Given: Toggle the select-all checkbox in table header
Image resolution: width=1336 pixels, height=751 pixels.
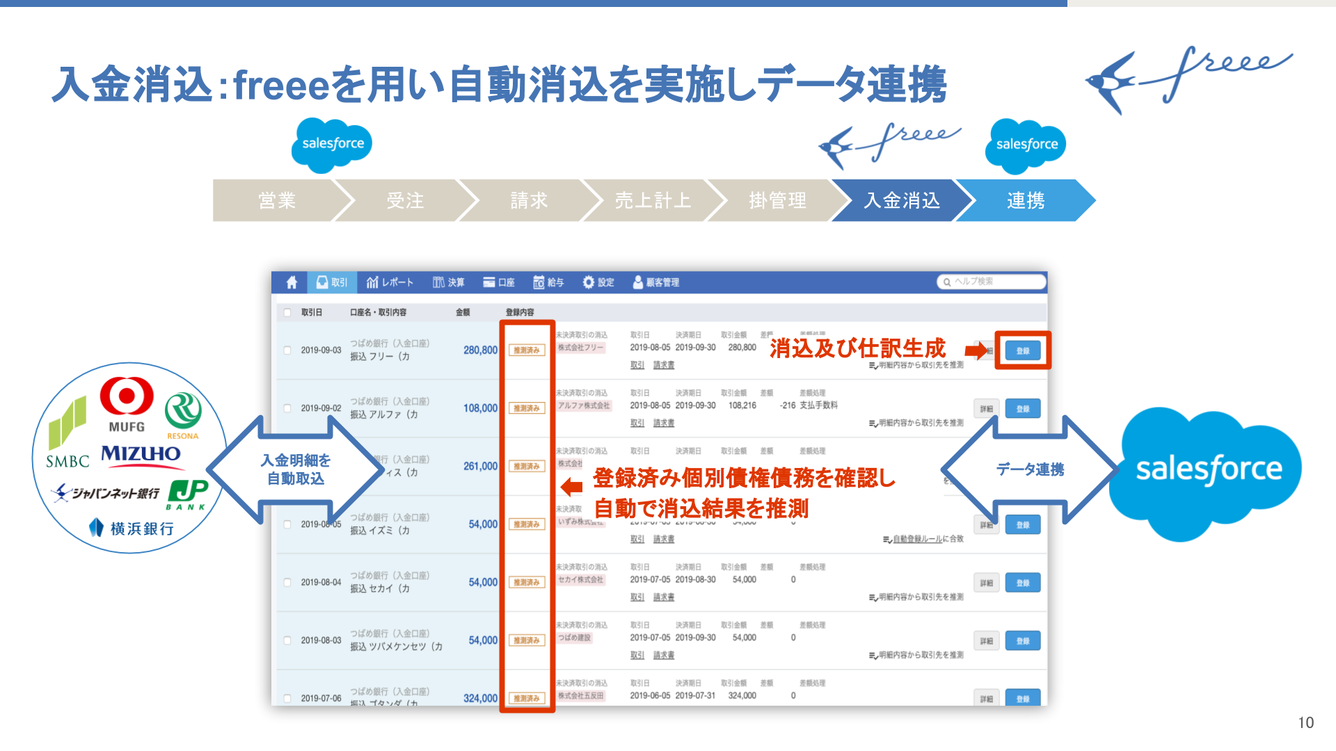Looking at the screenshot, I should pyautogui.click(x=287, y=313).
